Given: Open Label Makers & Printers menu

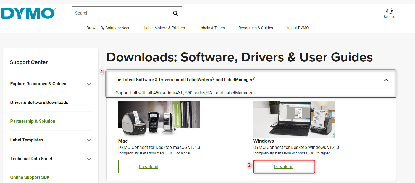Looking at the screenshot, I should pos(164,28).
